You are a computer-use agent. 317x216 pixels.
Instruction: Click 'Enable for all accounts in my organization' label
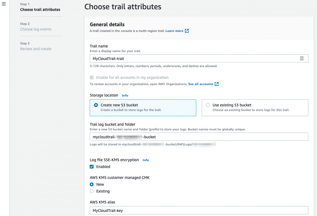(x=132, y=77)
